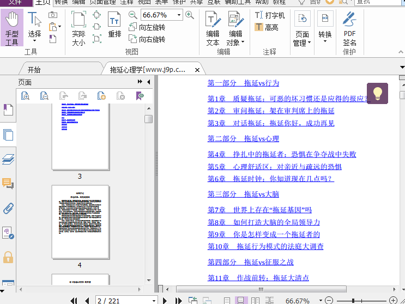The width and height of the screenshot is (405, 304).
Task: Open the Bookmarks side panel
Action: point(8,110)
